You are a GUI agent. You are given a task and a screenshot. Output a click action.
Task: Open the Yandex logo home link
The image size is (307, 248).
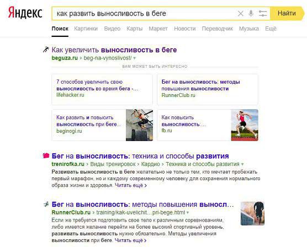25,13
